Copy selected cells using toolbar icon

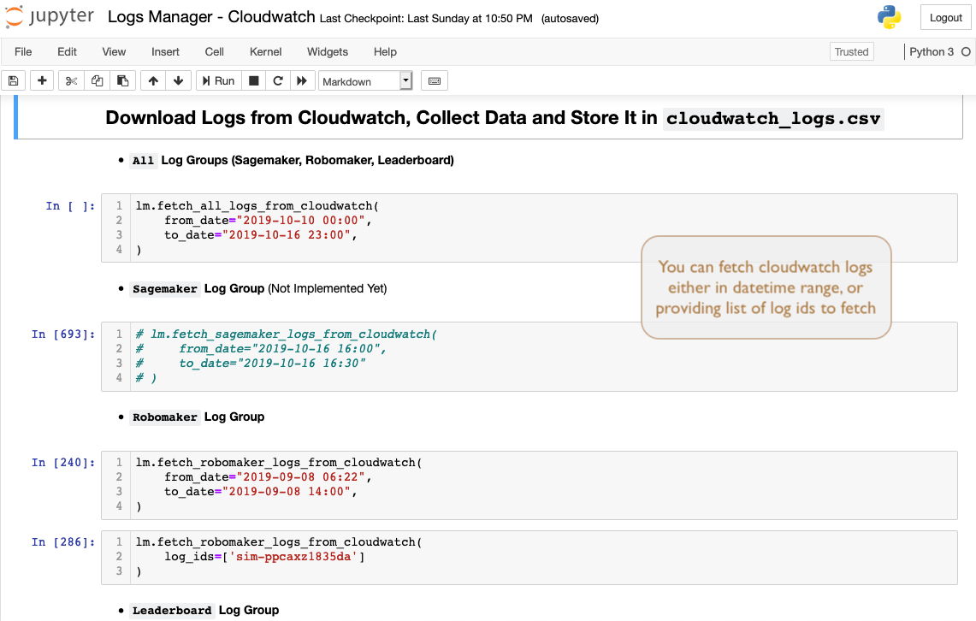(97, 81)
